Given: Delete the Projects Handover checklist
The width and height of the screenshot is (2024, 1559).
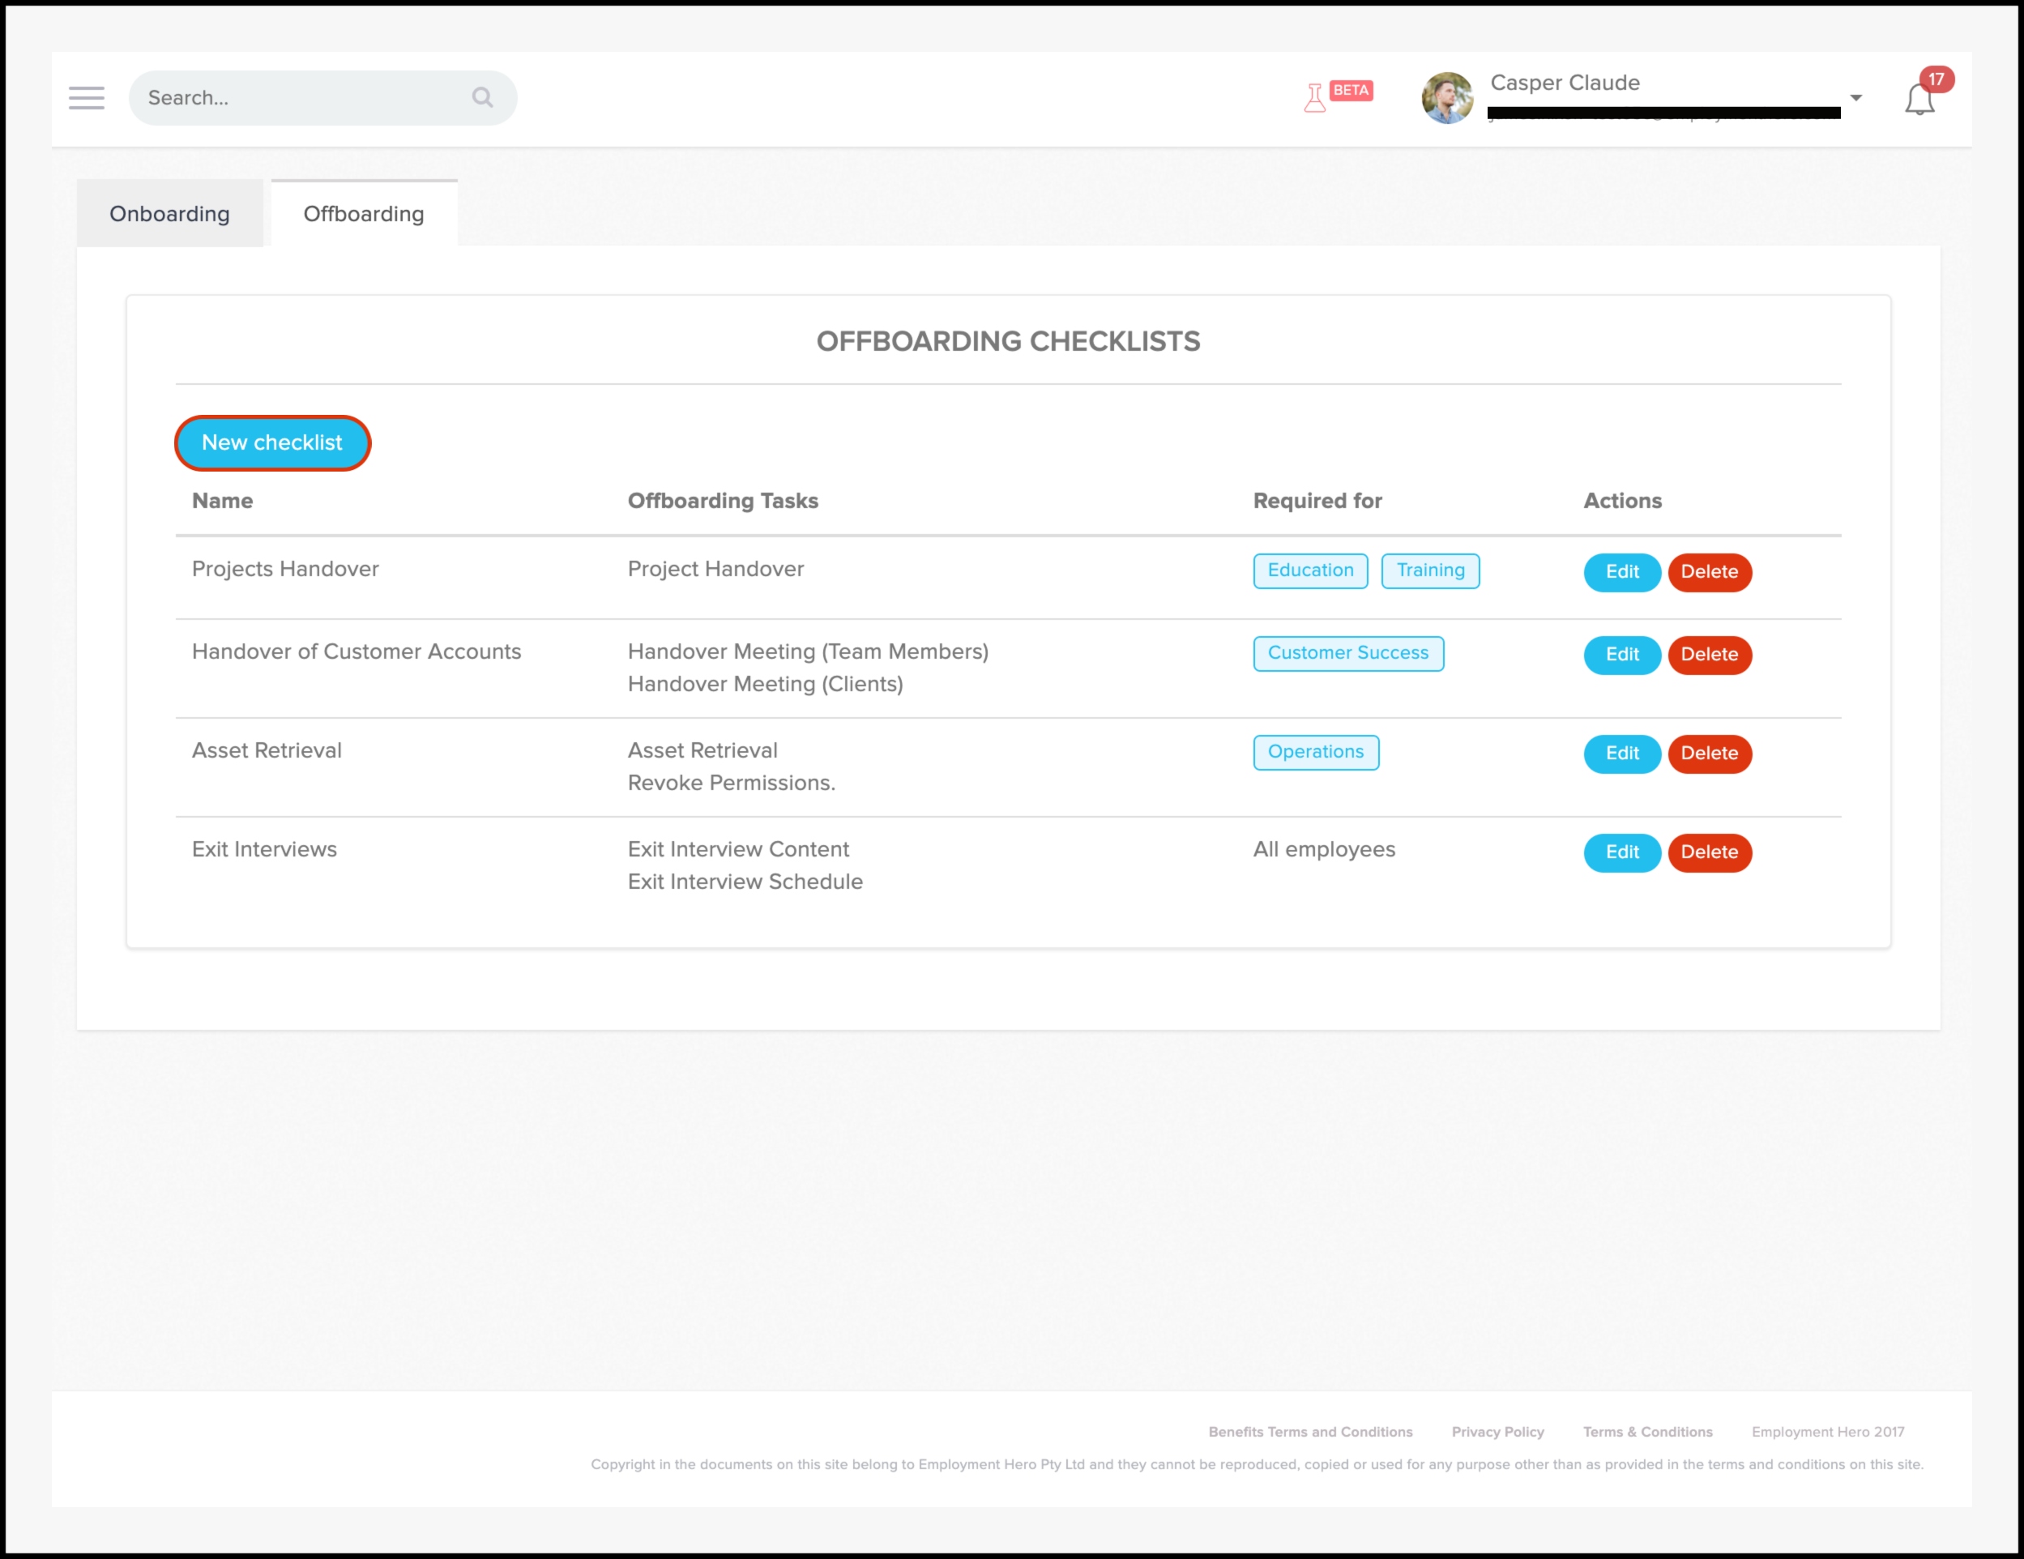Looking at the screenshot, I should tap(1709, 572).
